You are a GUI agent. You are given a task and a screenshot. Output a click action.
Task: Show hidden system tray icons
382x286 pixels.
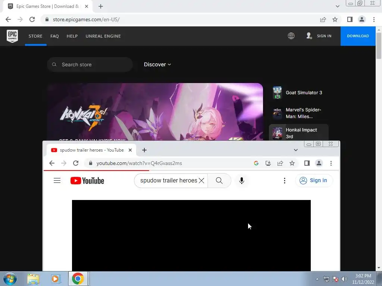coord(317,279)
